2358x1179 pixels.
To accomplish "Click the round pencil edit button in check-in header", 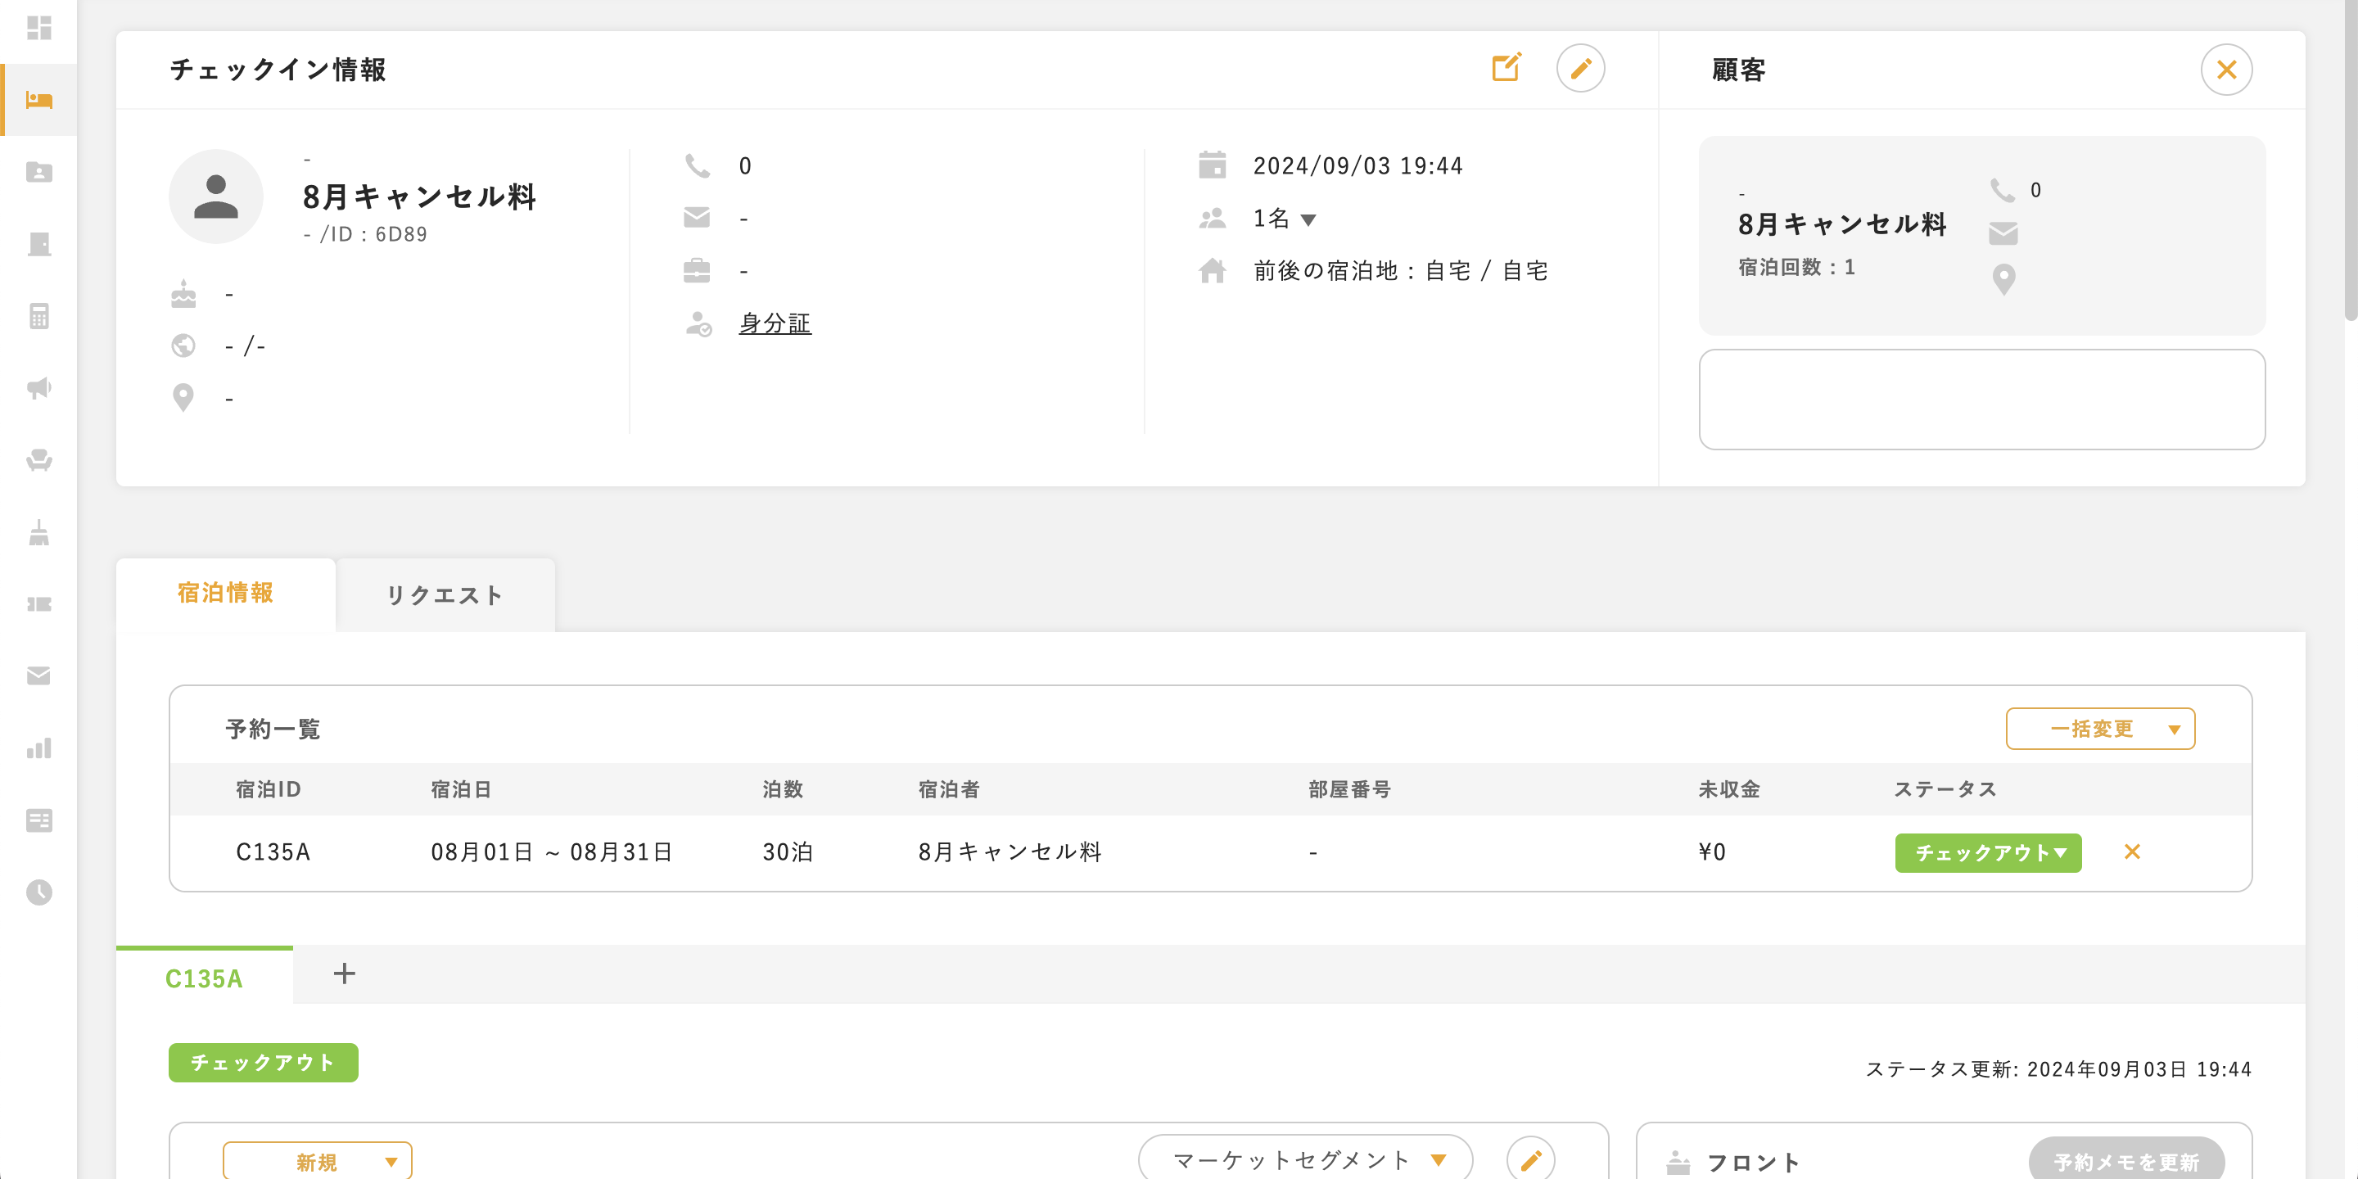I will tap(1580, 69).
